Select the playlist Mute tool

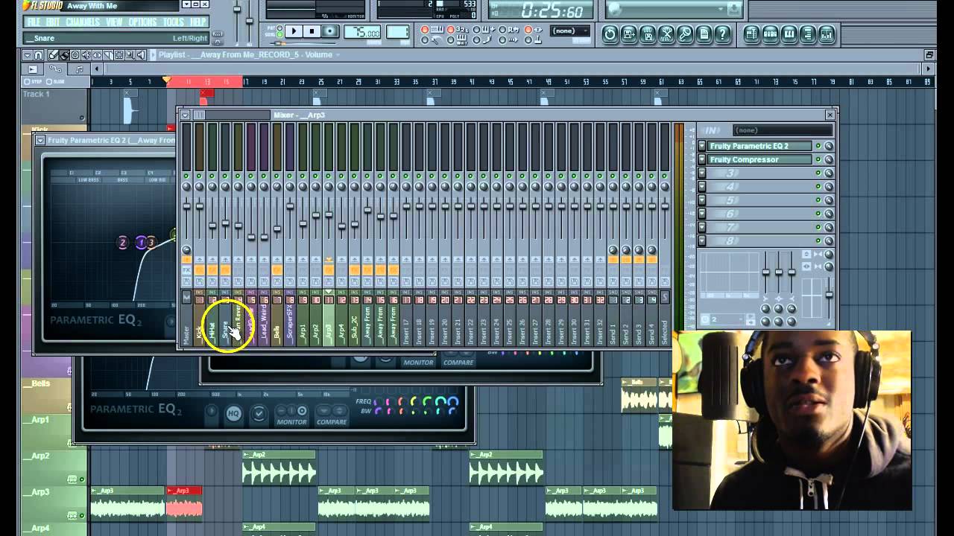click(x=86, y=54)
